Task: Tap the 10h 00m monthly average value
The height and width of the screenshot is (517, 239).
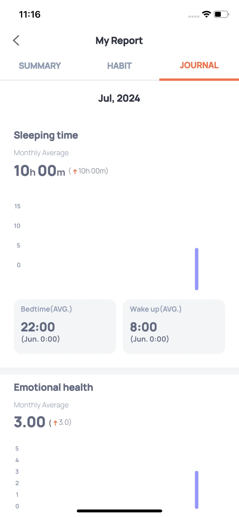Action: coord(40,171)
